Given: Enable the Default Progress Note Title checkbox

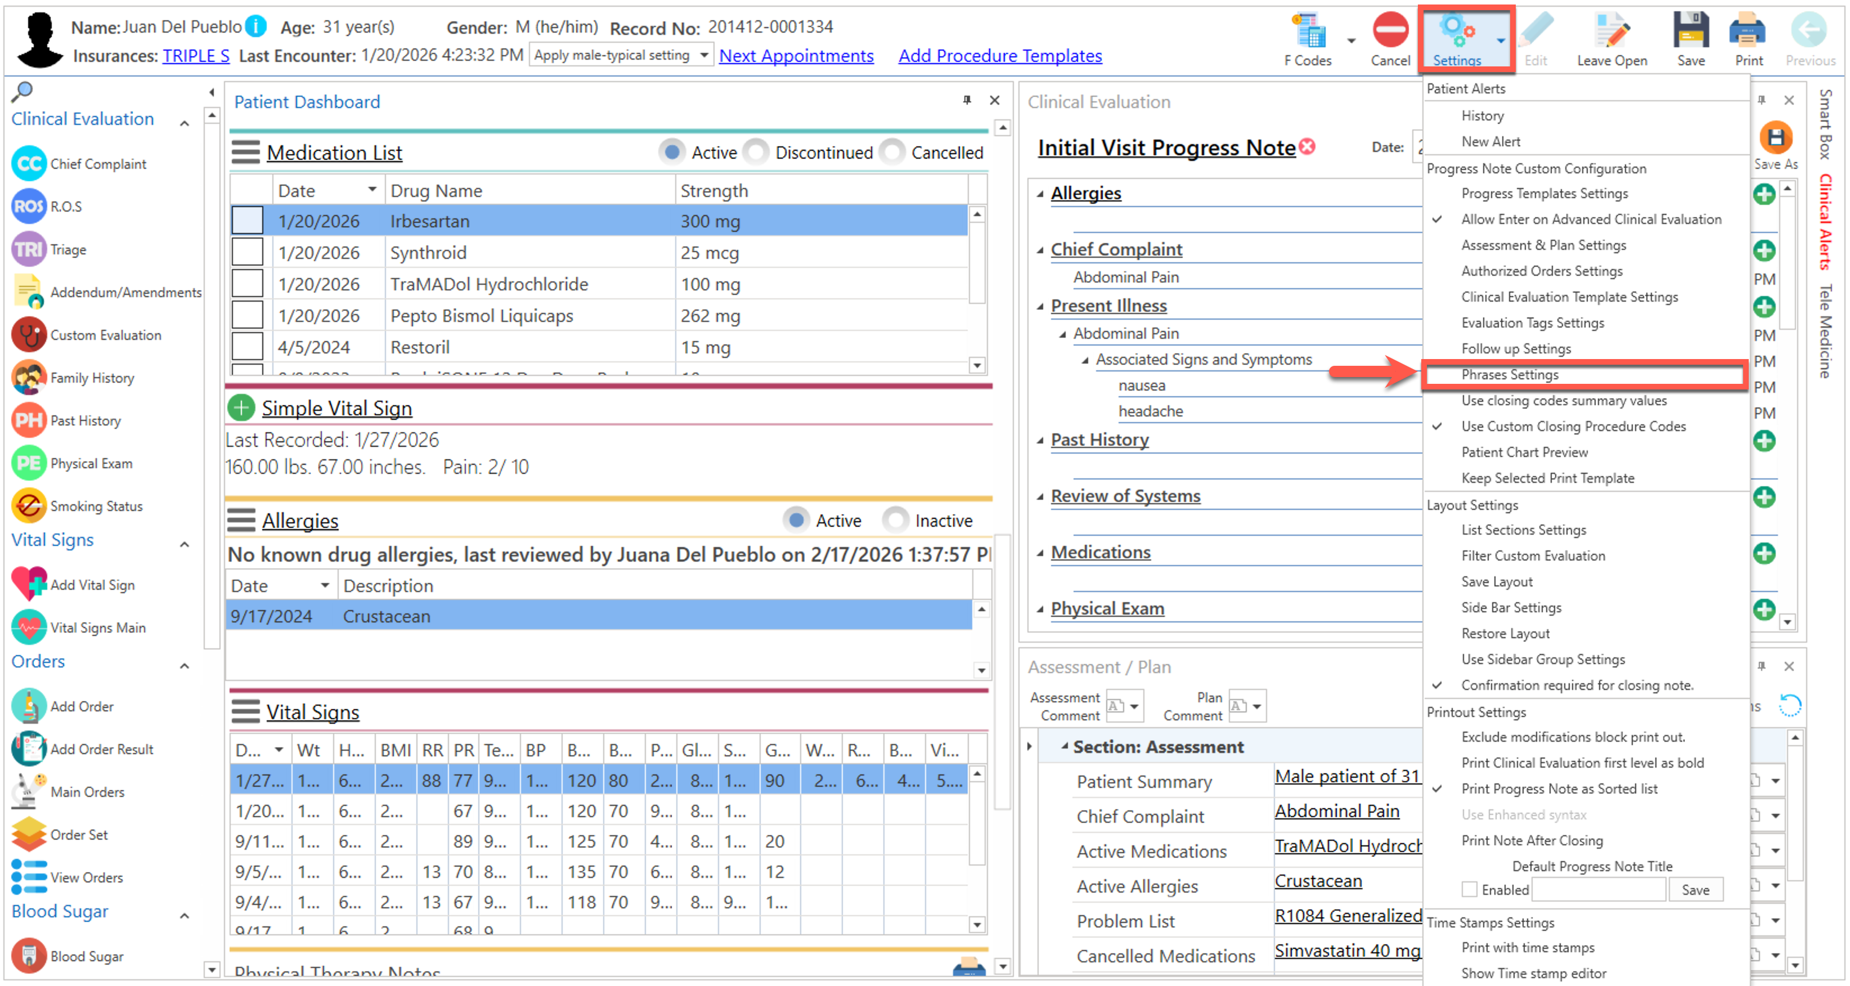Looking at the screenshot, I should [1469, 889].
